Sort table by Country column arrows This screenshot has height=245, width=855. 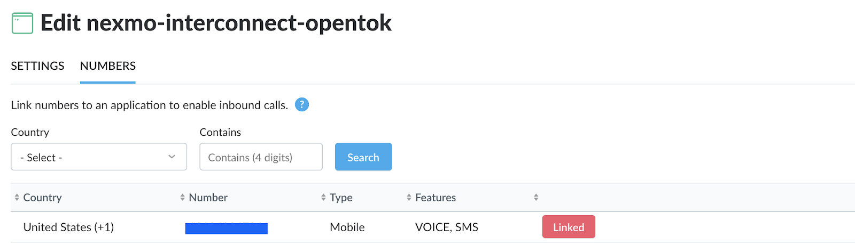point(17,198)
